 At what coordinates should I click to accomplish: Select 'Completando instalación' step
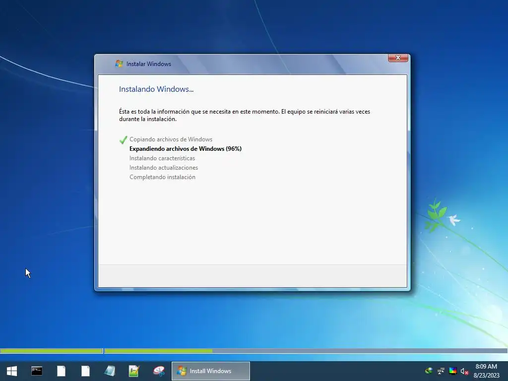(162, 177)
